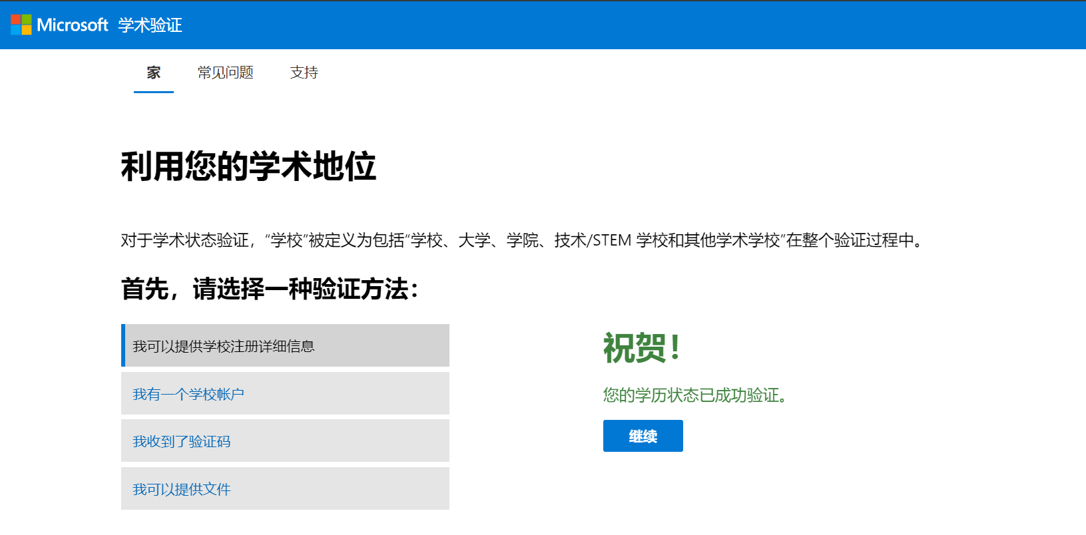Click the paragraph starting with 对于学术状态验证

523,240
